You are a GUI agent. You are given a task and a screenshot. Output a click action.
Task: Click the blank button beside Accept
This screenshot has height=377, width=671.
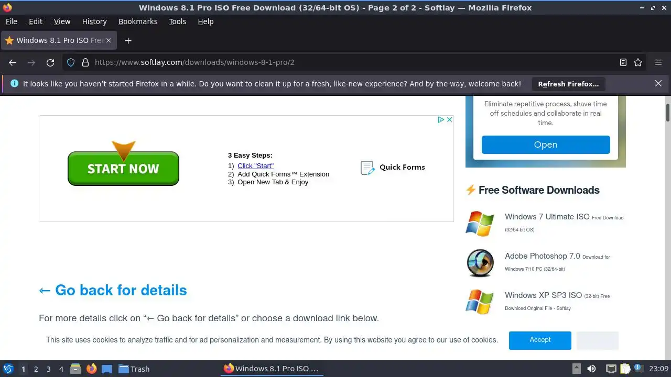598,340
